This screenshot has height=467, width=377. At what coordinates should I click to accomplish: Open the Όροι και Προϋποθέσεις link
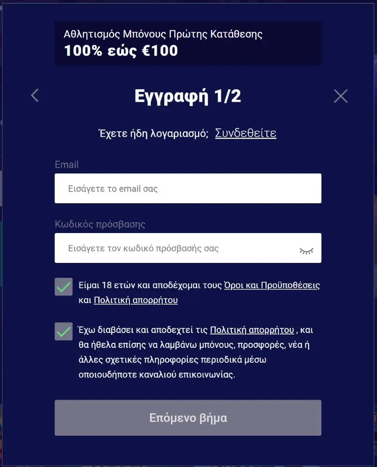click(272, 285)
